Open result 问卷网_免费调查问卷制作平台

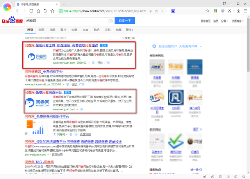[x=47, y=117]
